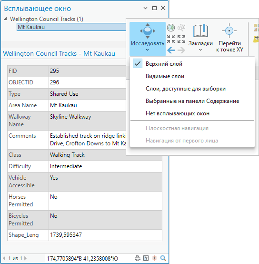Image resolution: width=259 pixels, height=264 pixels.
Task: Click the full extent globe icon
Action: point(171,28)
